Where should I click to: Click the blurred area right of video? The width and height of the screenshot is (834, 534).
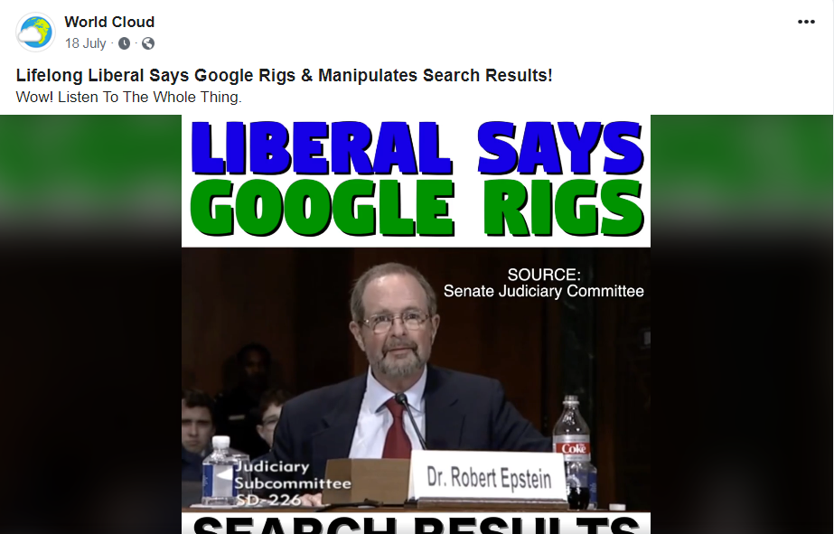pos(742,324)
